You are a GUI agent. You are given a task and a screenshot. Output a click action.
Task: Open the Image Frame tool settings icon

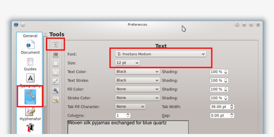[56, 54]
